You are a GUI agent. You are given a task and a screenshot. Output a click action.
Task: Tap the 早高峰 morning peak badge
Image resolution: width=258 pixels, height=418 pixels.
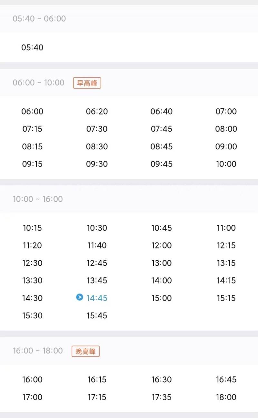tap(87, 83)
